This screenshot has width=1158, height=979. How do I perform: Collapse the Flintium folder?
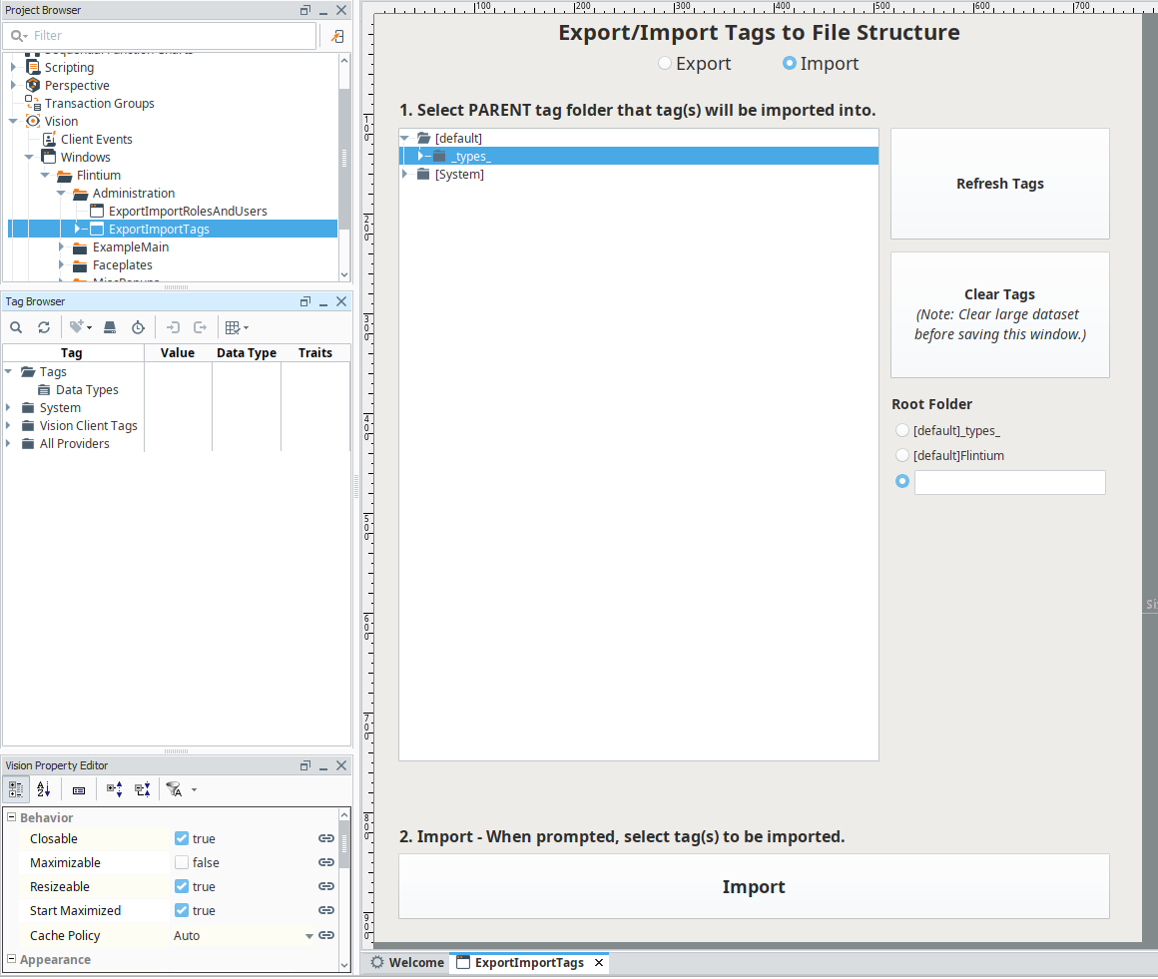(45, 175)
